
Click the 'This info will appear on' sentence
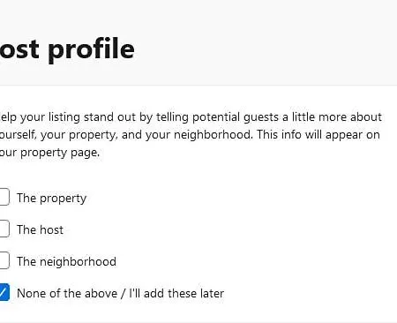click(318, 135)
